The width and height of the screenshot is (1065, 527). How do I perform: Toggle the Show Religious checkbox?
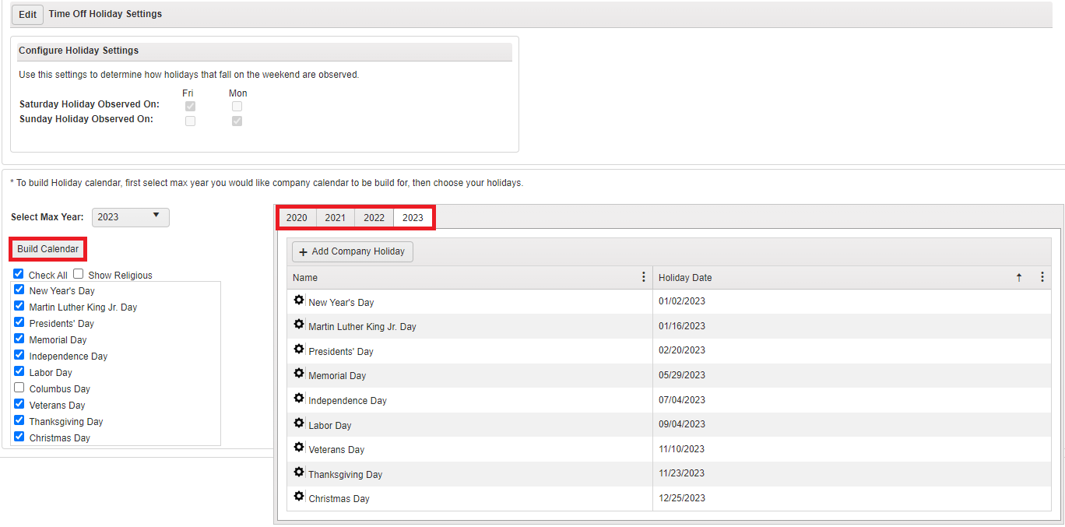79,273
